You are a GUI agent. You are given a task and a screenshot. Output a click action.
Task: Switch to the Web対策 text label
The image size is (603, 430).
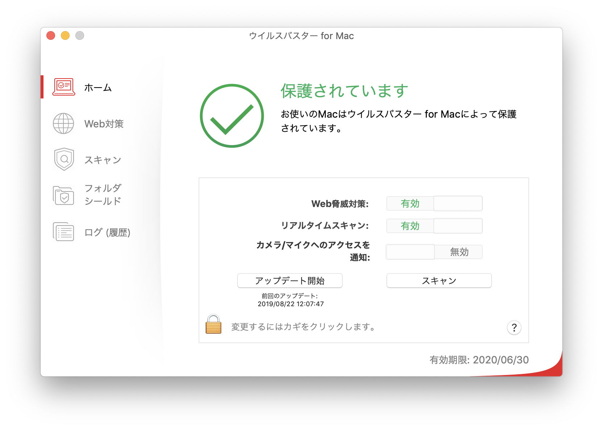tap(104, 124)
